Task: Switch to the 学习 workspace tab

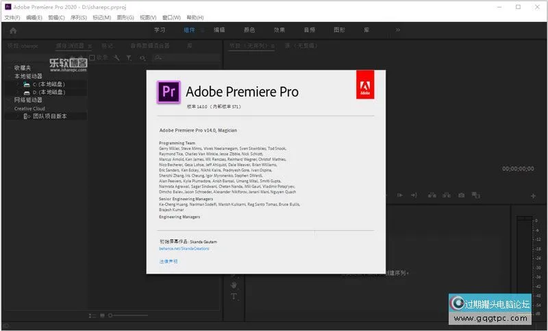Action: [x=160, y=30]
